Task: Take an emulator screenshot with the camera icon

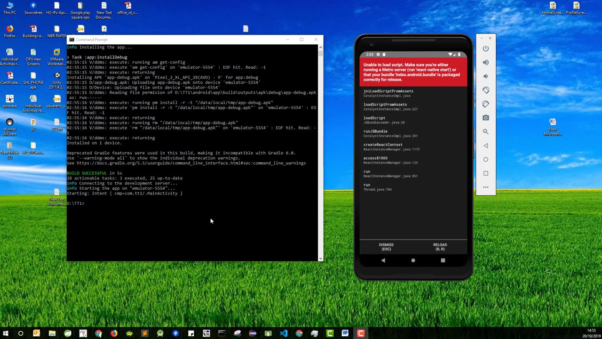Action: [x=486, y=118]
